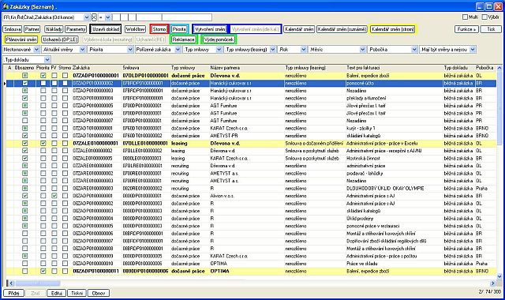Click the Partner button

32,29
